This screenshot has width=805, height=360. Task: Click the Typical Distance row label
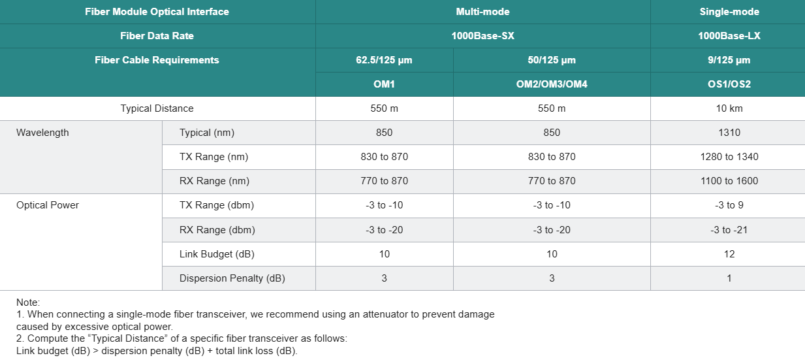[x=157, y=108]
